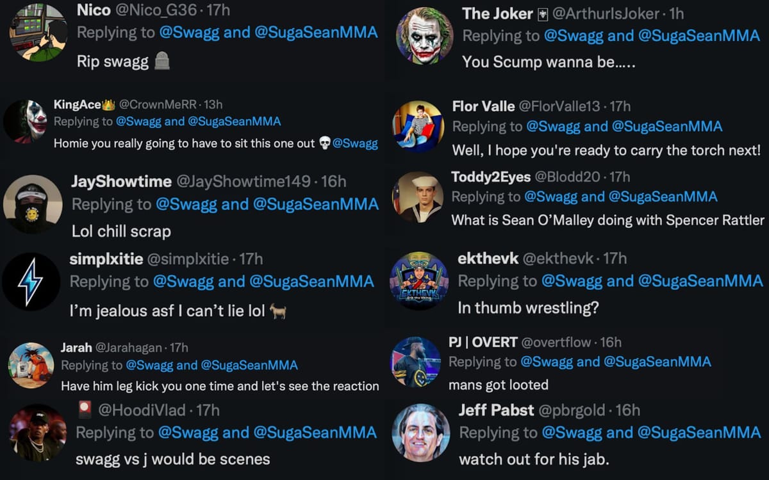
Task: Open ekthevk's viking logo avatar
Action: [419, 281]
